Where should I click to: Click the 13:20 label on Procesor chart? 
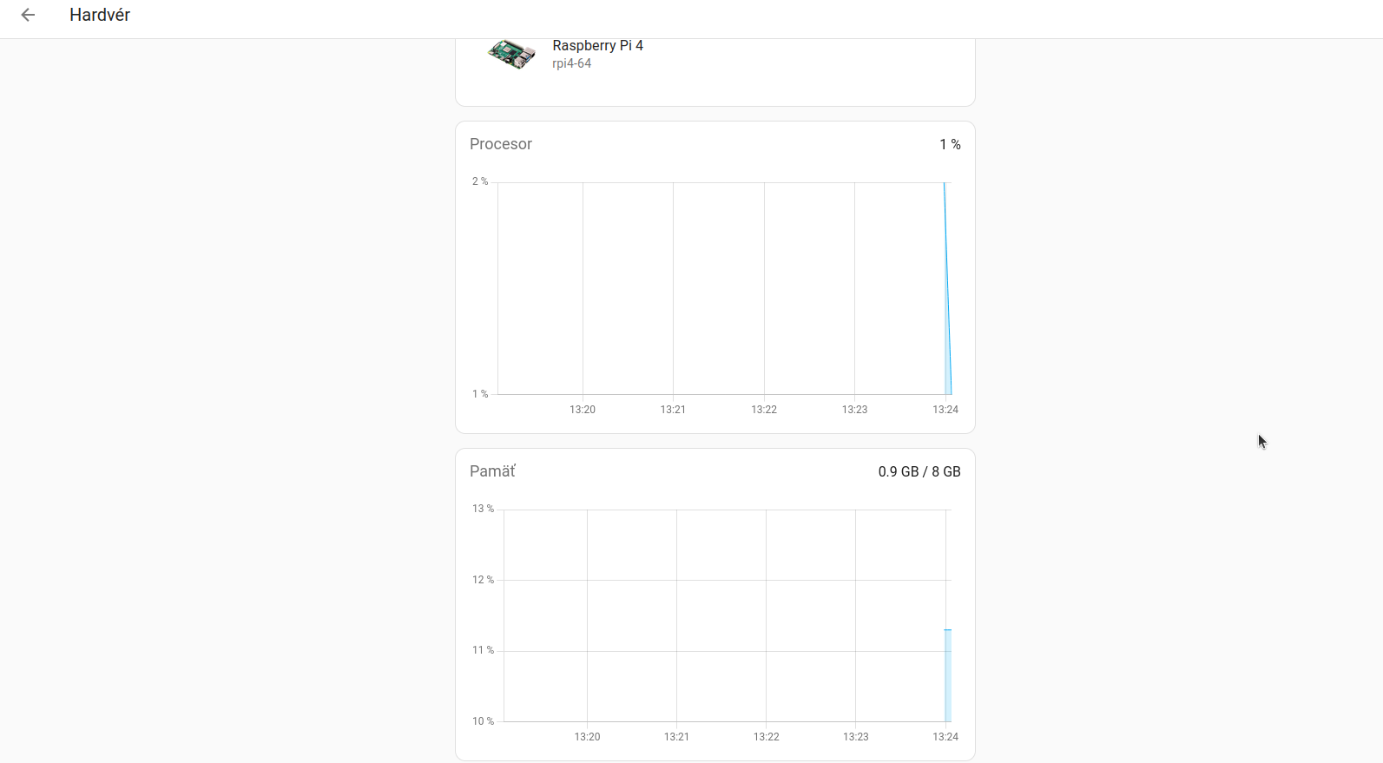pyautogui.click(x=583, y=410)
